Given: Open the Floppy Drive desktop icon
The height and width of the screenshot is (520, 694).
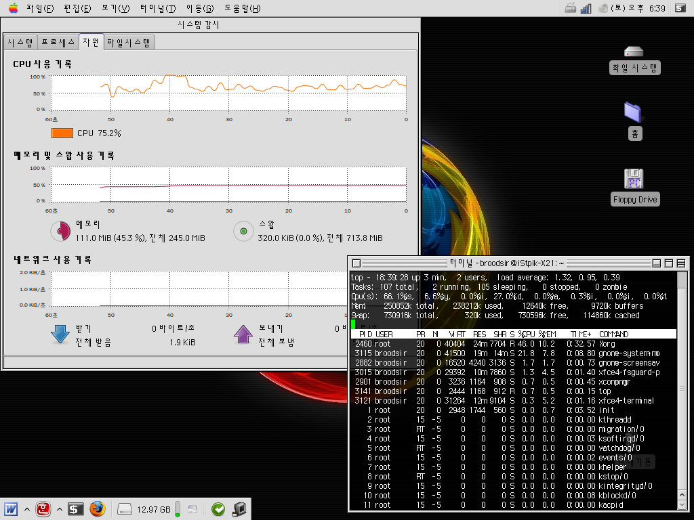Looking at the screenshot, I should click(x=634, y=179).
